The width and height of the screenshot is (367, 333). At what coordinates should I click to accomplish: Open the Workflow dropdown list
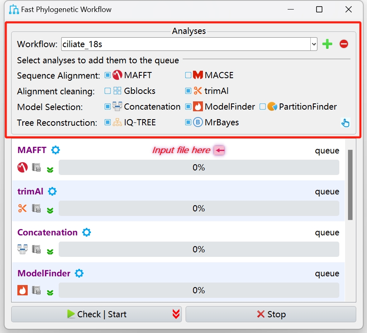(x=314, y=44)
